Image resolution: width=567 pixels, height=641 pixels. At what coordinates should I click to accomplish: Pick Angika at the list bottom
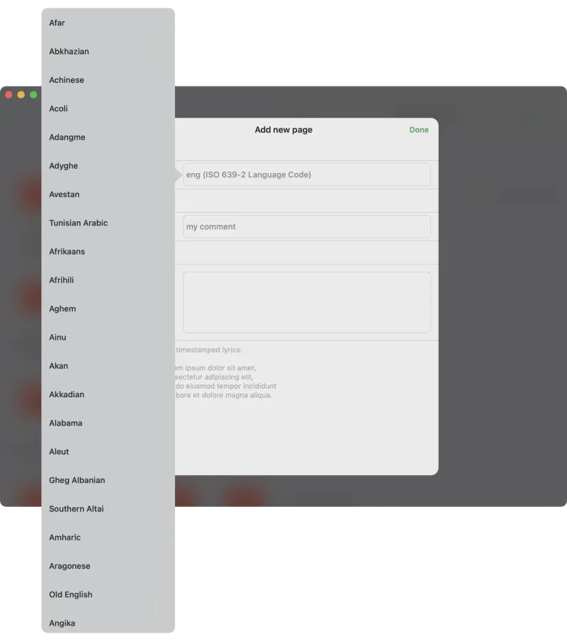[x=62, y=623]
